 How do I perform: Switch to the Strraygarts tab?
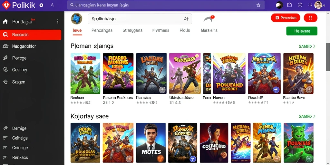click(x=132, y=30)
